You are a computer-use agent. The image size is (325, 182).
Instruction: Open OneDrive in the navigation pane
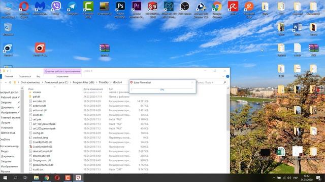pyautogui.click(x=5, y=140)
